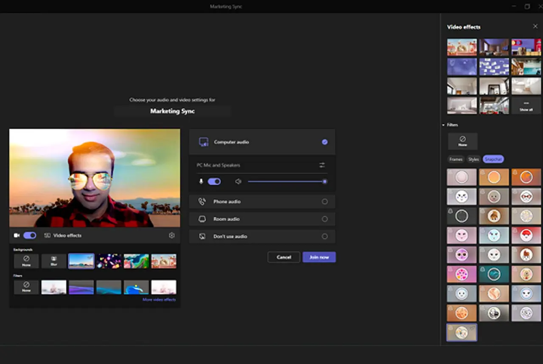Image resolution: width=543 pixels, height=364 pixels.
Task: Toggle the microphone switch
Action: [214, 181]
